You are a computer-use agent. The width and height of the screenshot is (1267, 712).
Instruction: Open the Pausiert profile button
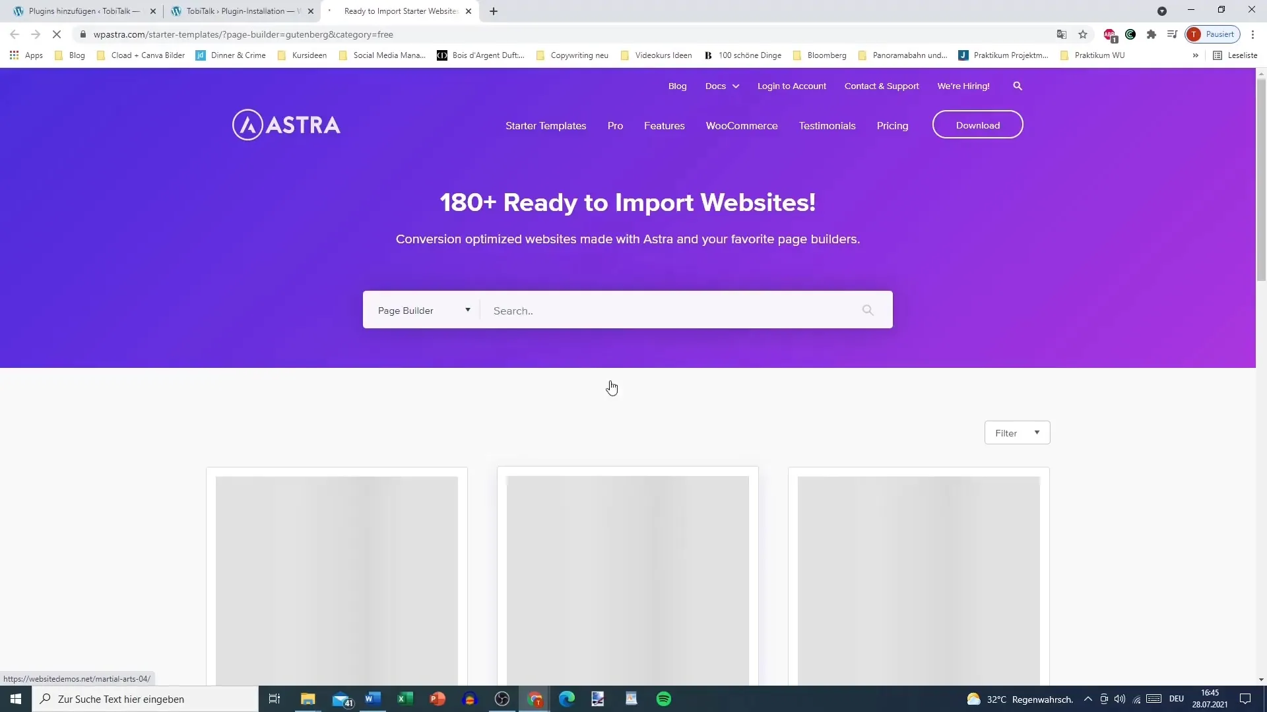tap(1213, 34)
